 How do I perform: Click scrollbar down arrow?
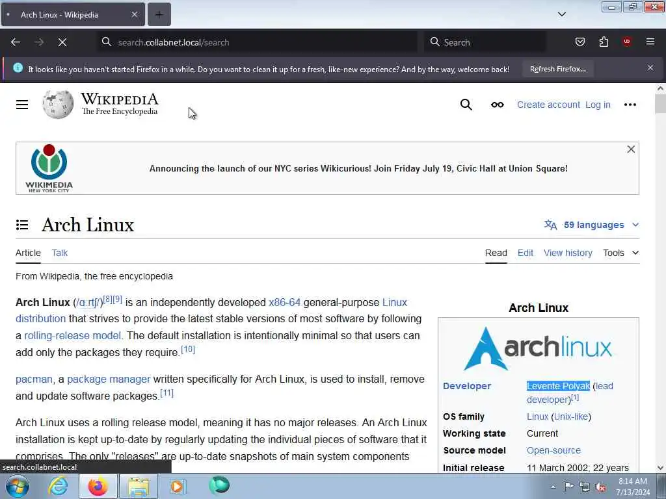pos(660,468)
